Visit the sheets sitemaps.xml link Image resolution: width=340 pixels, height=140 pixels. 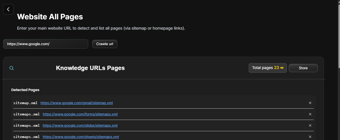coord(81,137)
